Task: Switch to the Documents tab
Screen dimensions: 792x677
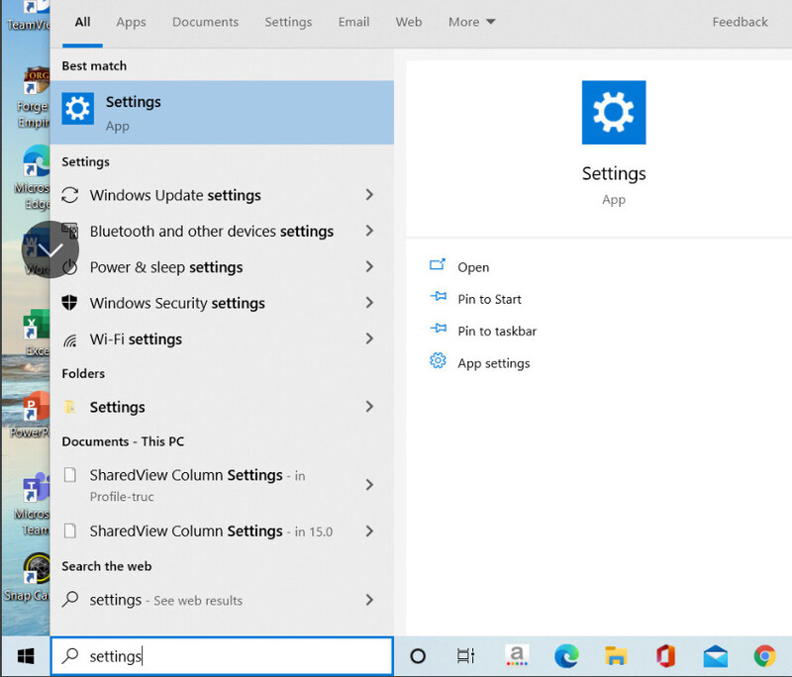Action: (205, 22)
